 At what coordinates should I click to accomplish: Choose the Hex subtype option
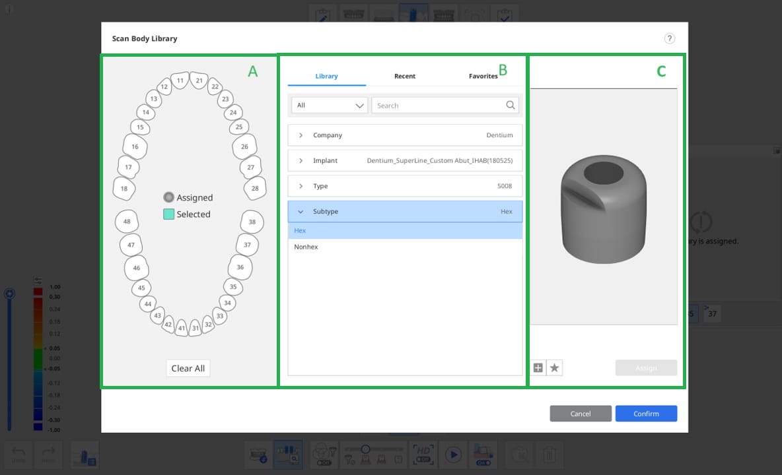point(405,230)
